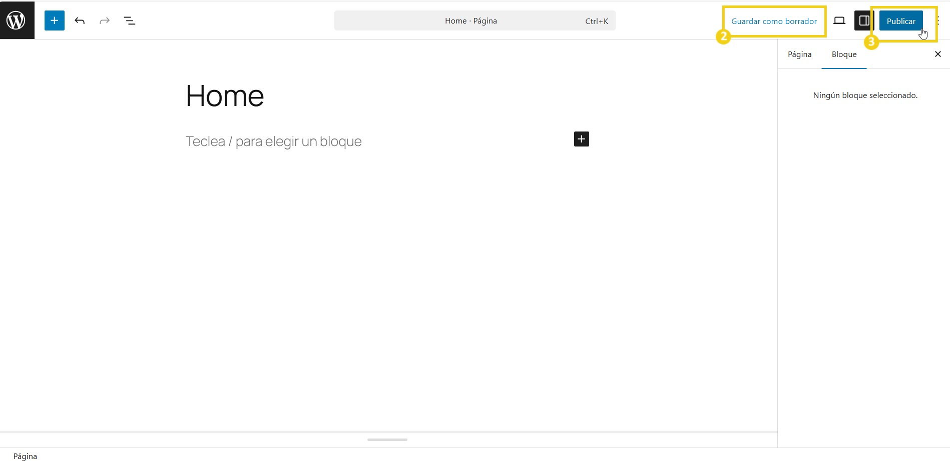Image resolution: width=950 pixels, height=461 pixels.
Task: Click Guardar como borrador
Action: [x=774, y=21]
